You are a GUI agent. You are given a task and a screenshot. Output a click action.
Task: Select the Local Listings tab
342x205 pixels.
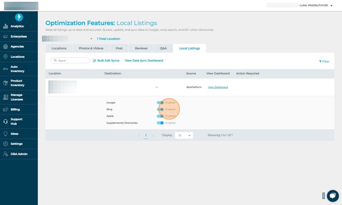click(189, 48)
